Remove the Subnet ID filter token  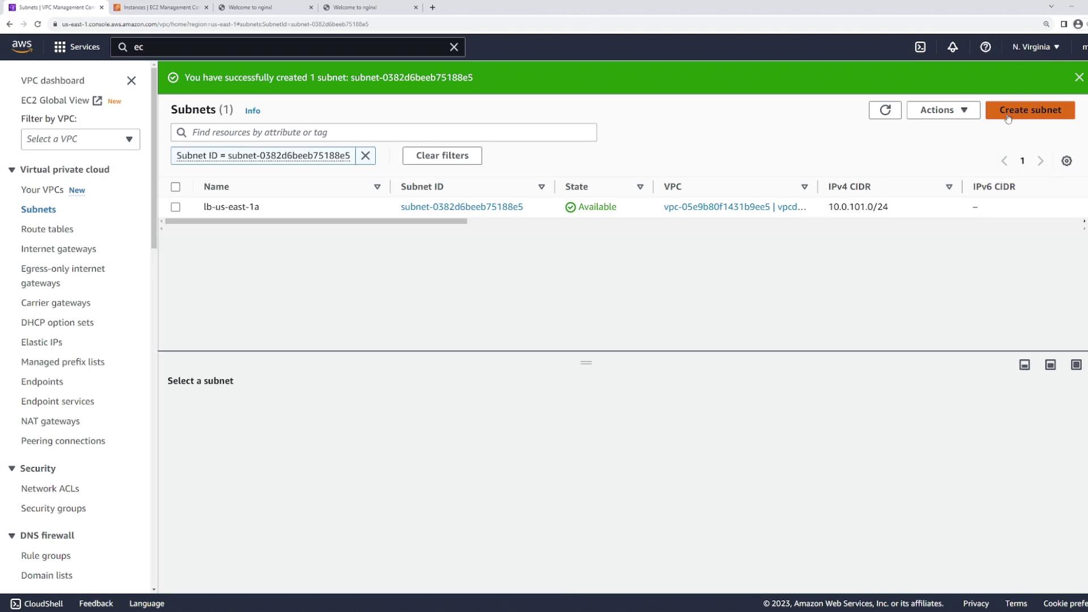click(x=365, y=156)
